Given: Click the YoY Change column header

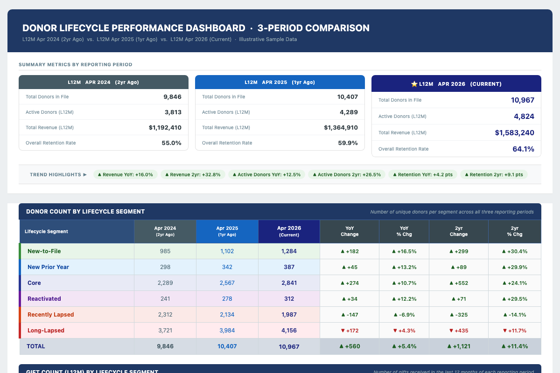Looking at the screenshot, I should click(x=350, y=231).
